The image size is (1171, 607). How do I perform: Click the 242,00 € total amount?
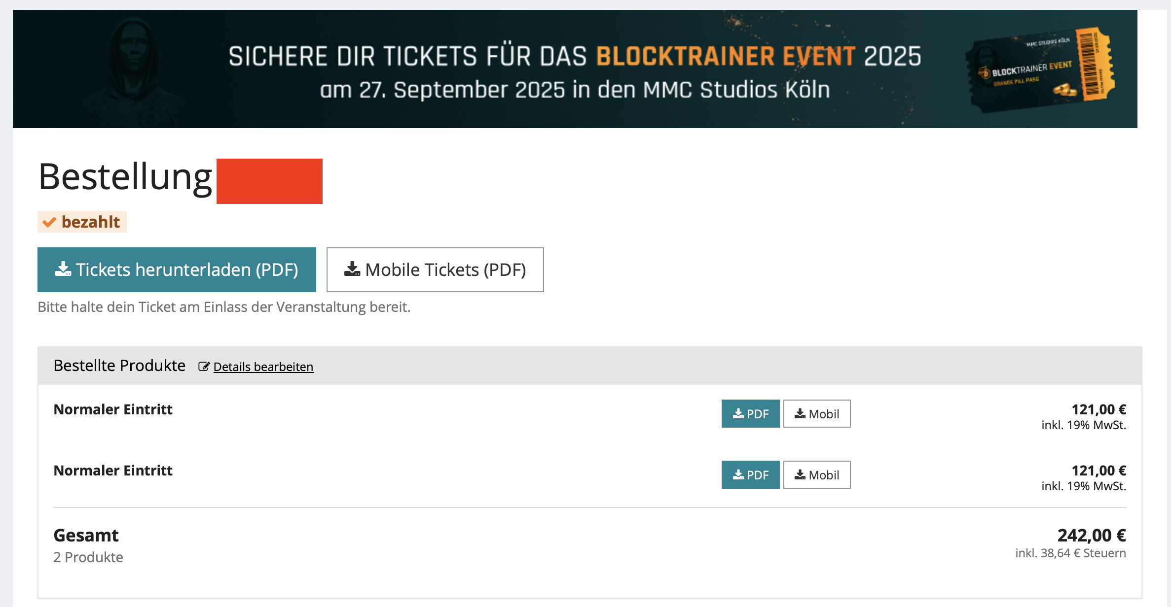coord(1091,535)
